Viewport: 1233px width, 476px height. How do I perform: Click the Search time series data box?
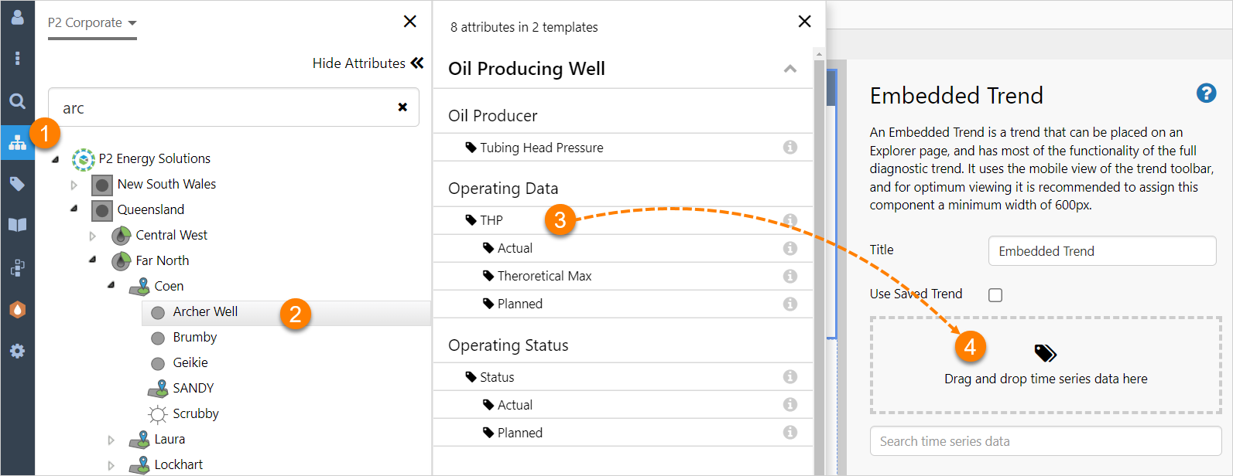(x=1045, y=441)
